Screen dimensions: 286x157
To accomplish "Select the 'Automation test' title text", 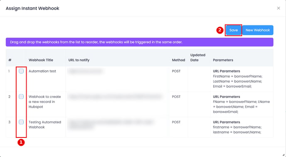I will [x=42, y=71].
